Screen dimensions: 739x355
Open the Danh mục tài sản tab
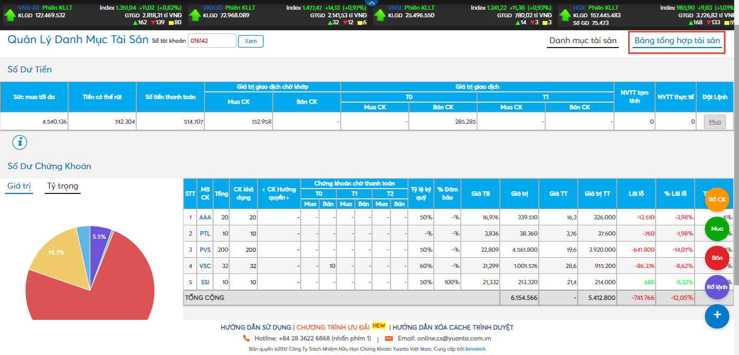(583, 41)
